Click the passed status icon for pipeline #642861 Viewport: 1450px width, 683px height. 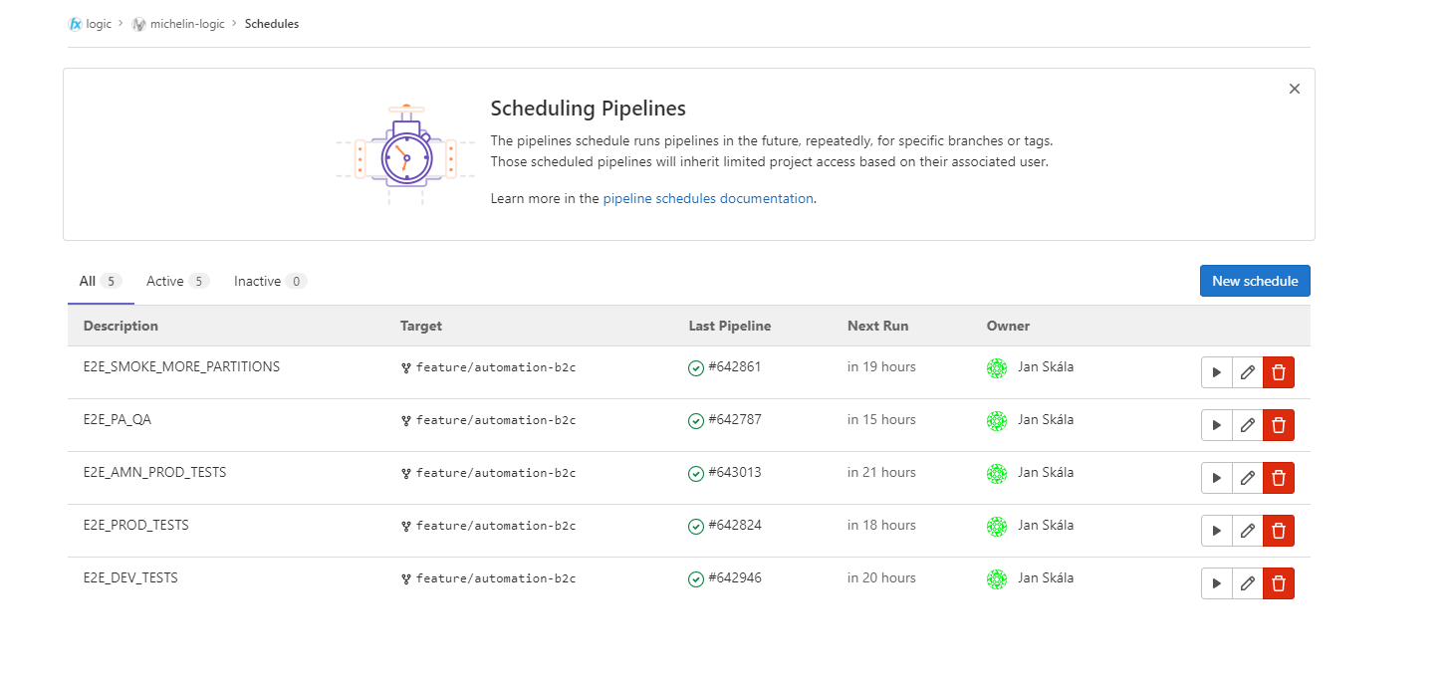pos(696,368)
